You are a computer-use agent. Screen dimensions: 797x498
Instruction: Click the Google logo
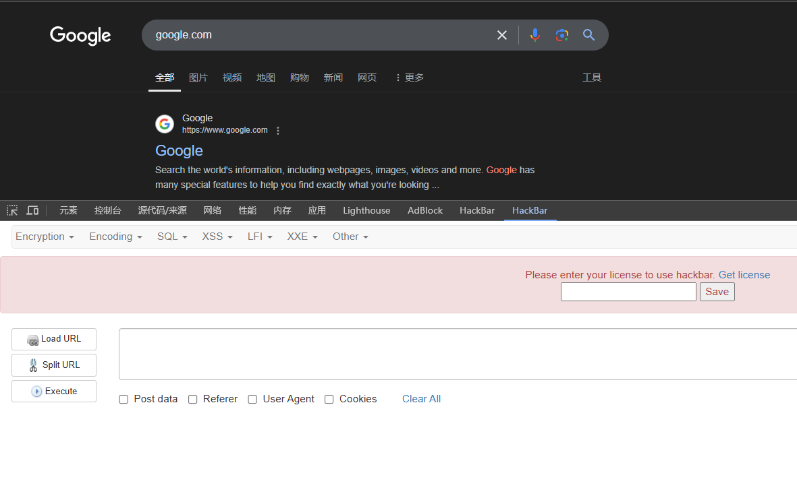pyautogui.click(x=80, y=35)
